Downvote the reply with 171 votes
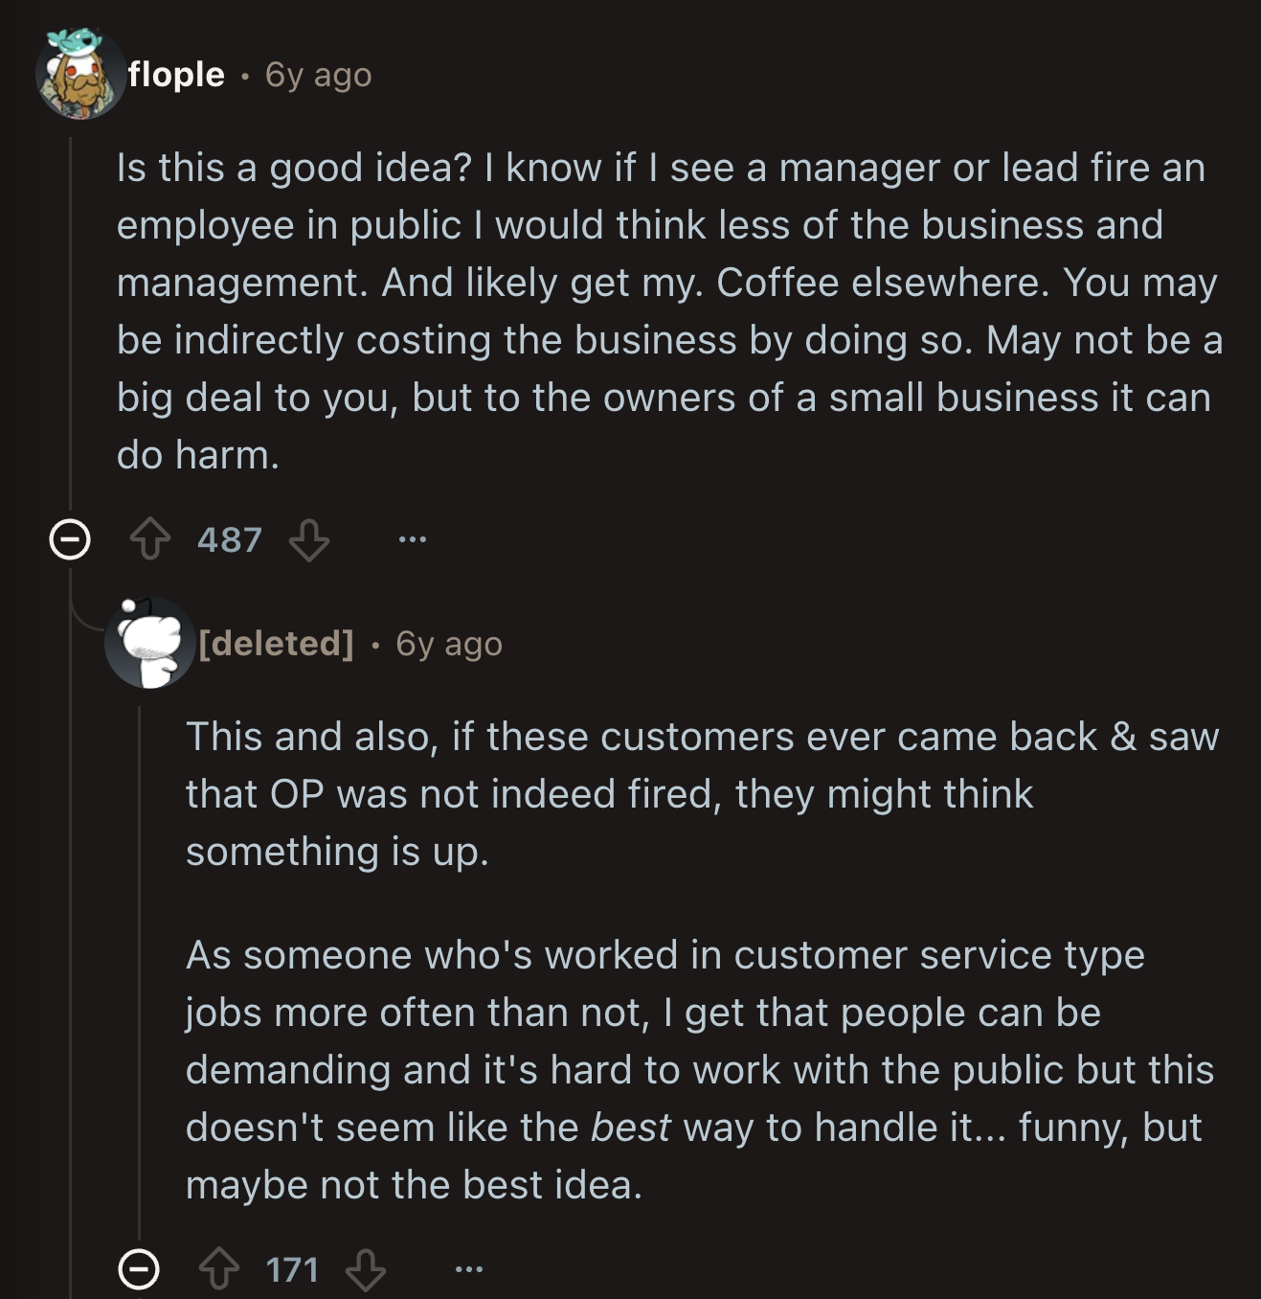Image resolution: width=1261 pixels, height=1299 pixels. point(365,1269)
